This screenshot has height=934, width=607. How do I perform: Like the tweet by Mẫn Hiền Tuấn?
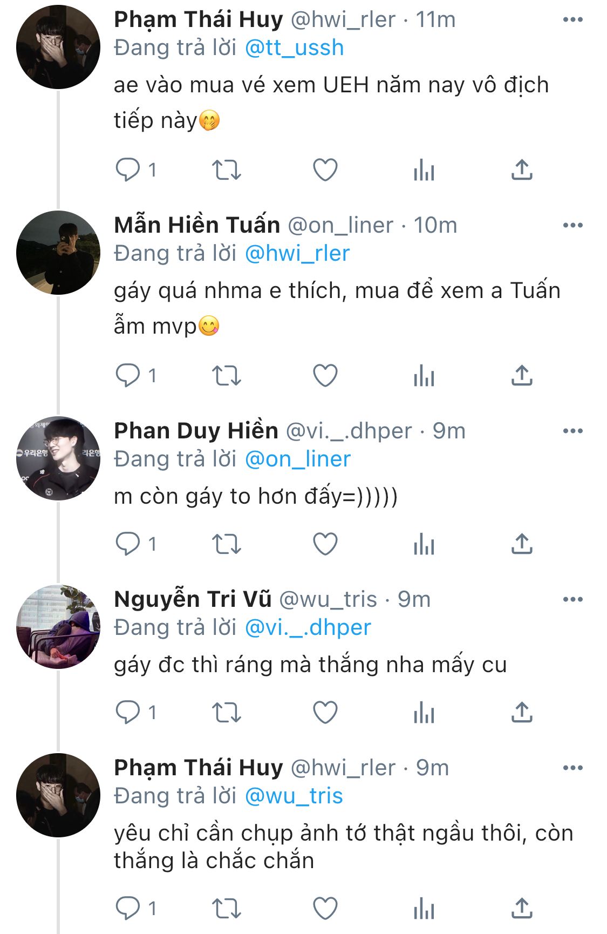point(325,376)
